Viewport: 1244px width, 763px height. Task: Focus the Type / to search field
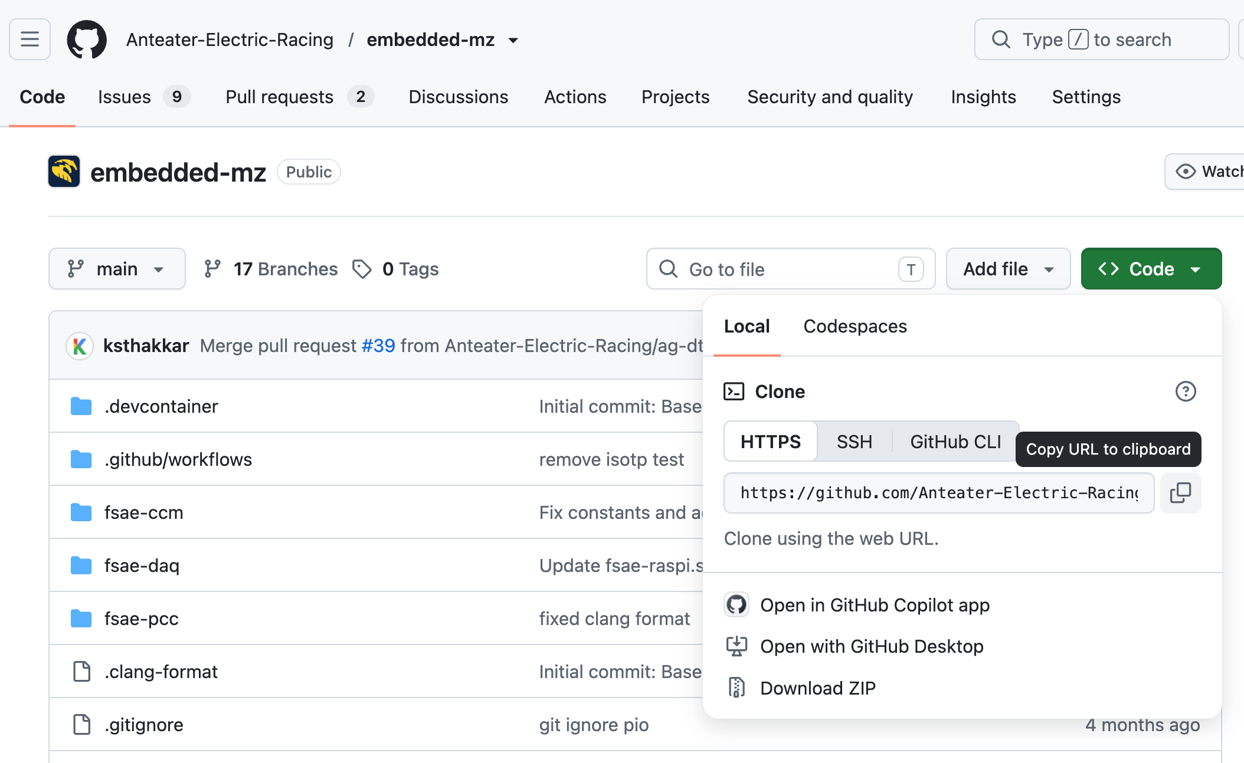point(1102,40)
